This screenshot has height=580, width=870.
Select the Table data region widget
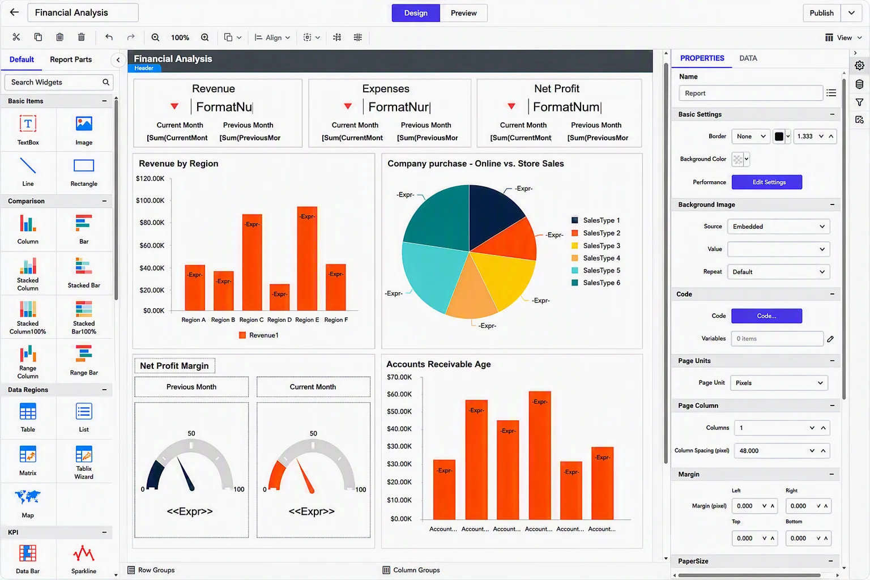[x=28, y=417]
